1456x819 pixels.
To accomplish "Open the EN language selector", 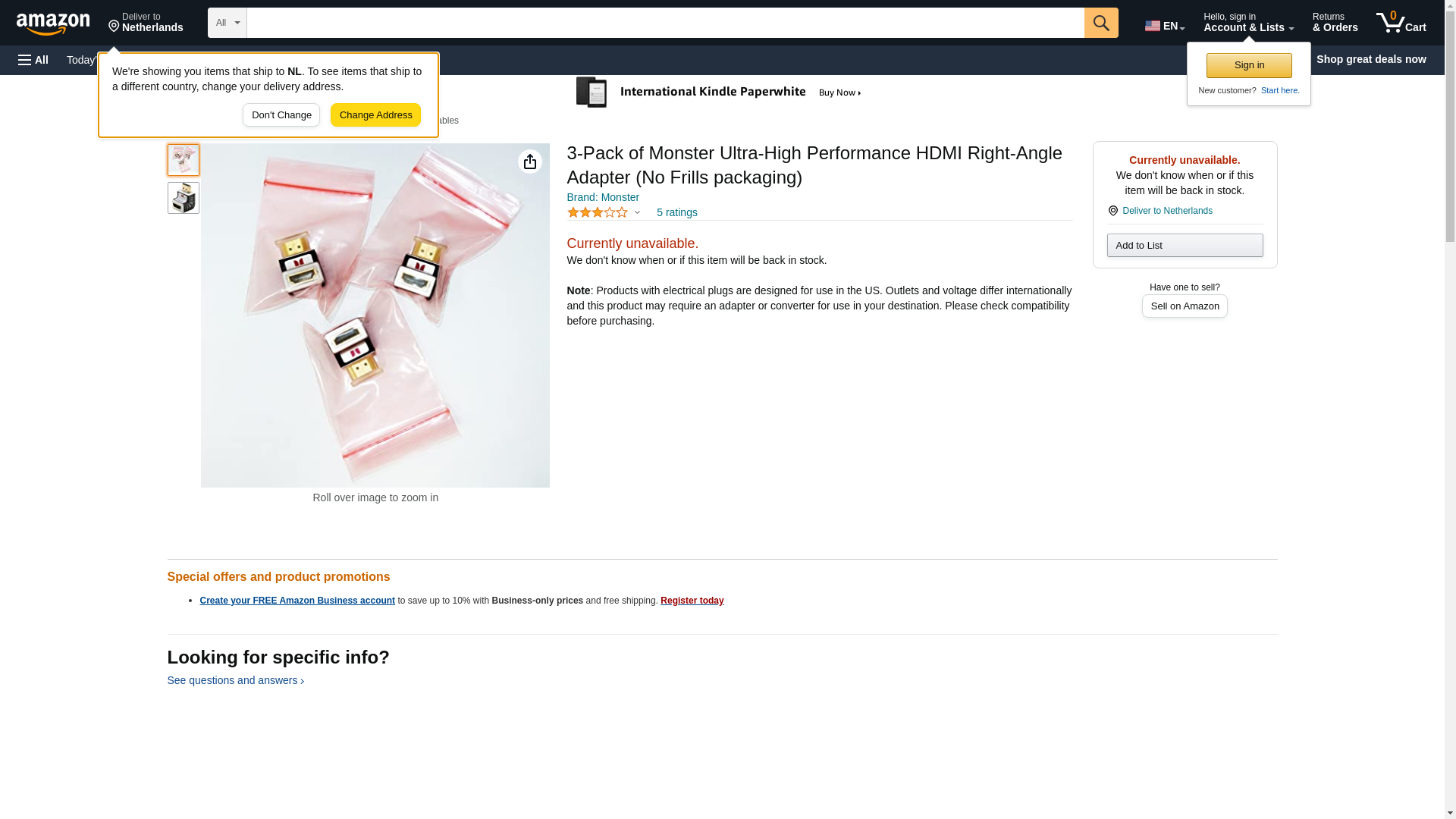I will coord(1164,26).
